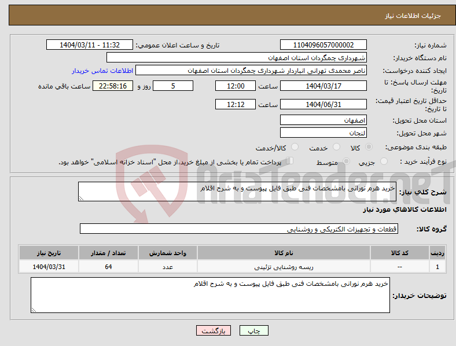Click the تعداد / مقدار column header
Screen dimensions: 456x346
[x=108, y=253]
